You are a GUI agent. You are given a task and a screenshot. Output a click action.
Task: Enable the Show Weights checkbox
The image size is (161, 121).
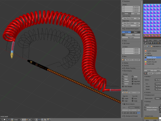[123, 86]
